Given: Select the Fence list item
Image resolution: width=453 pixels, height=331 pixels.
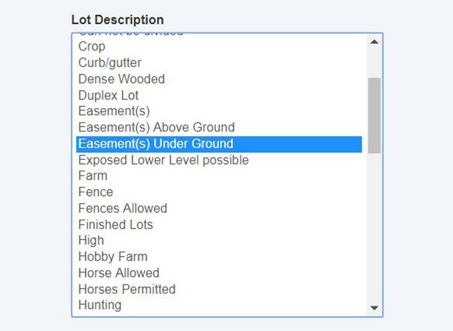Looking at the screenshot, I should click(x=96, y=193).
